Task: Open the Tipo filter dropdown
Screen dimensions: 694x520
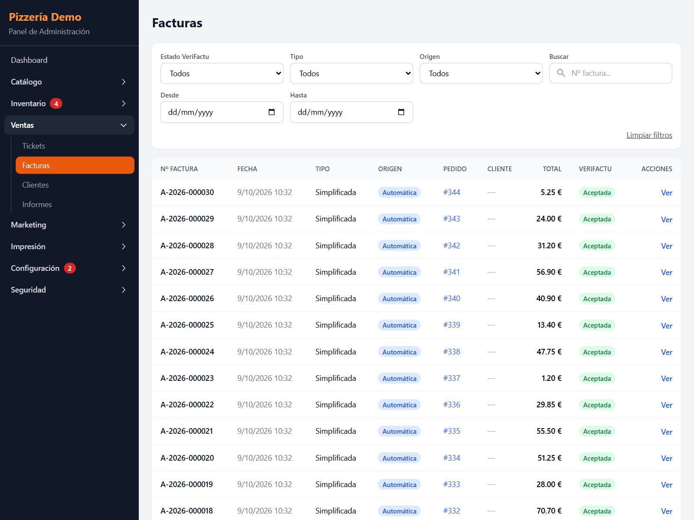Action: click(x=351, y=73)
